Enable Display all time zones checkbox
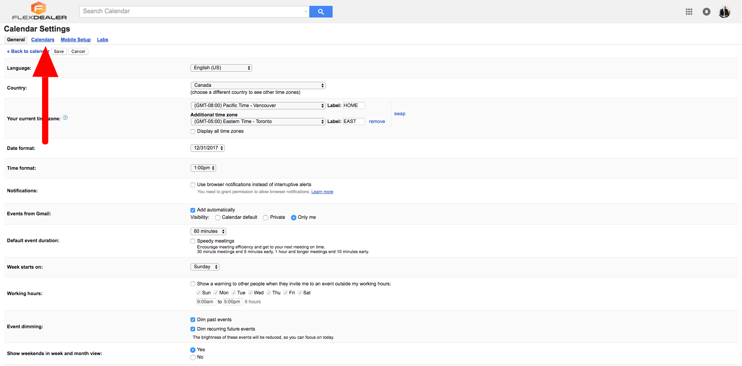This screenshot has height=366, width=742. click(193, 132)
